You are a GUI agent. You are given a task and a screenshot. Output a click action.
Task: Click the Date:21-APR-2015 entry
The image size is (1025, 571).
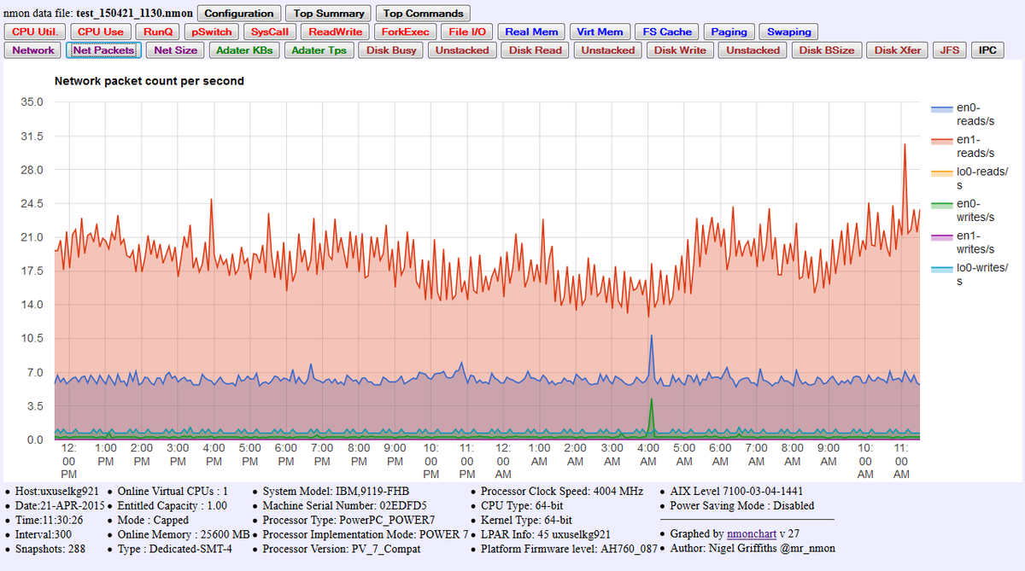pyautogui.click(x=60, y=505)
